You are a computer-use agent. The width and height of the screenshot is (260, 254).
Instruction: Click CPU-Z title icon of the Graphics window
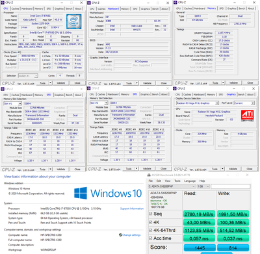coord(175,88)
